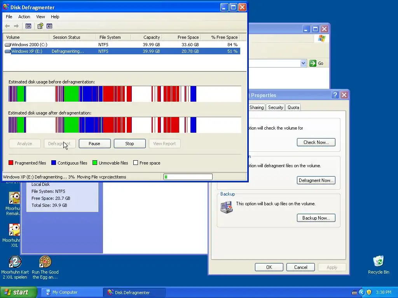Open Run The Good the Egg shortcut
The width and height of the screenshot is (398, 298).
pyautogui.click(x=45, y=267)
